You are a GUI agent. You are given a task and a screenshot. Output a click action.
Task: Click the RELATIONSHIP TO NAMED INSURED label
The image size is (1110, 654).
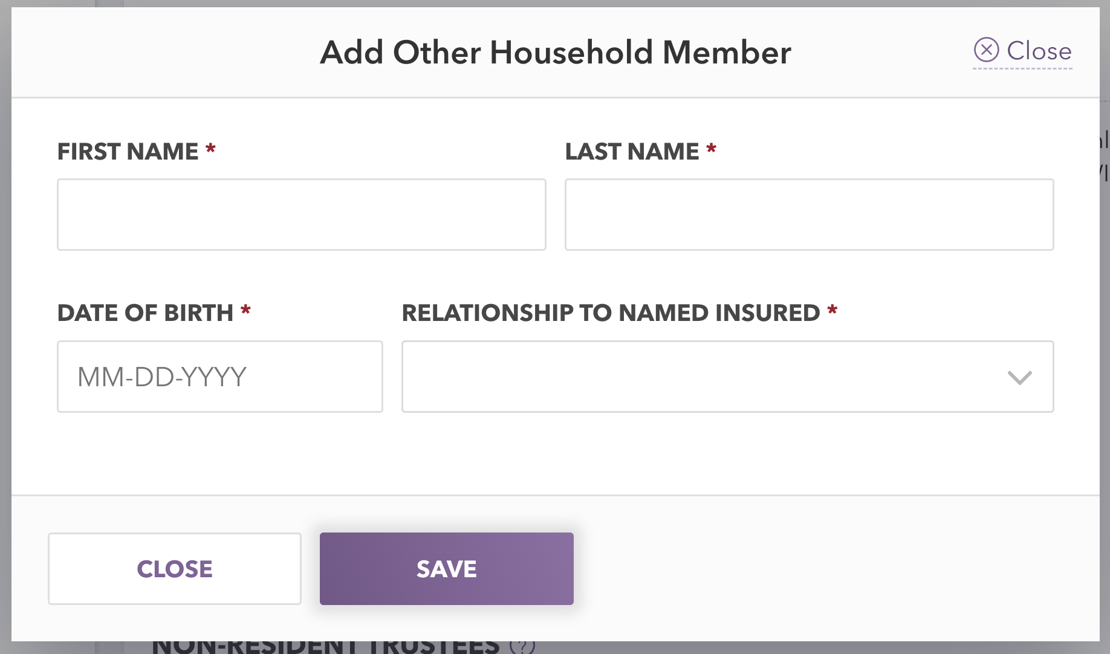[611, 313]
